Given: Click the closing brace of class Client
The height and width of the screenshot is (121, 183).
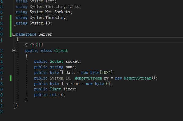Looking at the screenshot, I should pyautogui.click(x=26, y=100).
